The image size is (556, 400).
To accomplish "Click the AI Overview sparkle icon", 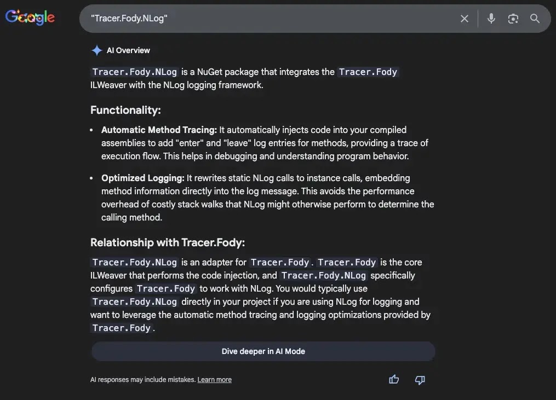I will (x=96, y=50).
